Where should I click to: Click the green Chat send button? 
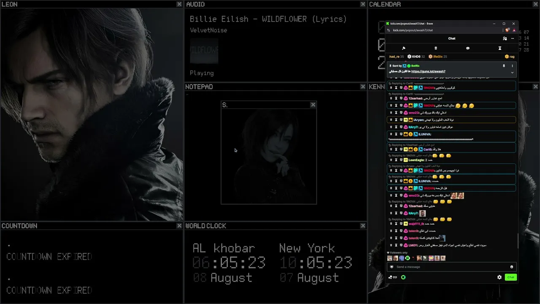tap(510, 277)
